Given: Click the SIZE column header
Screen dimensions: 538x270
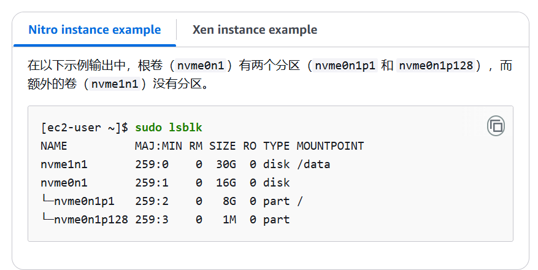Looking at the screenshot, I should 222,146.
